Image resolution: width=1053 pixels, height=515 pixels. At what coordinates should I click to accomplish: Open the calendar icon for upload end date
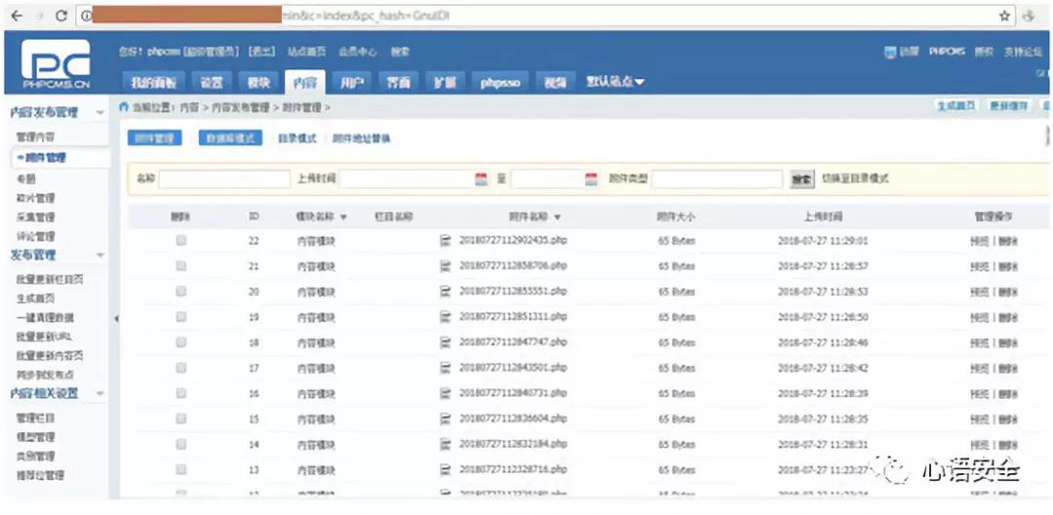(x=591, y=179)
